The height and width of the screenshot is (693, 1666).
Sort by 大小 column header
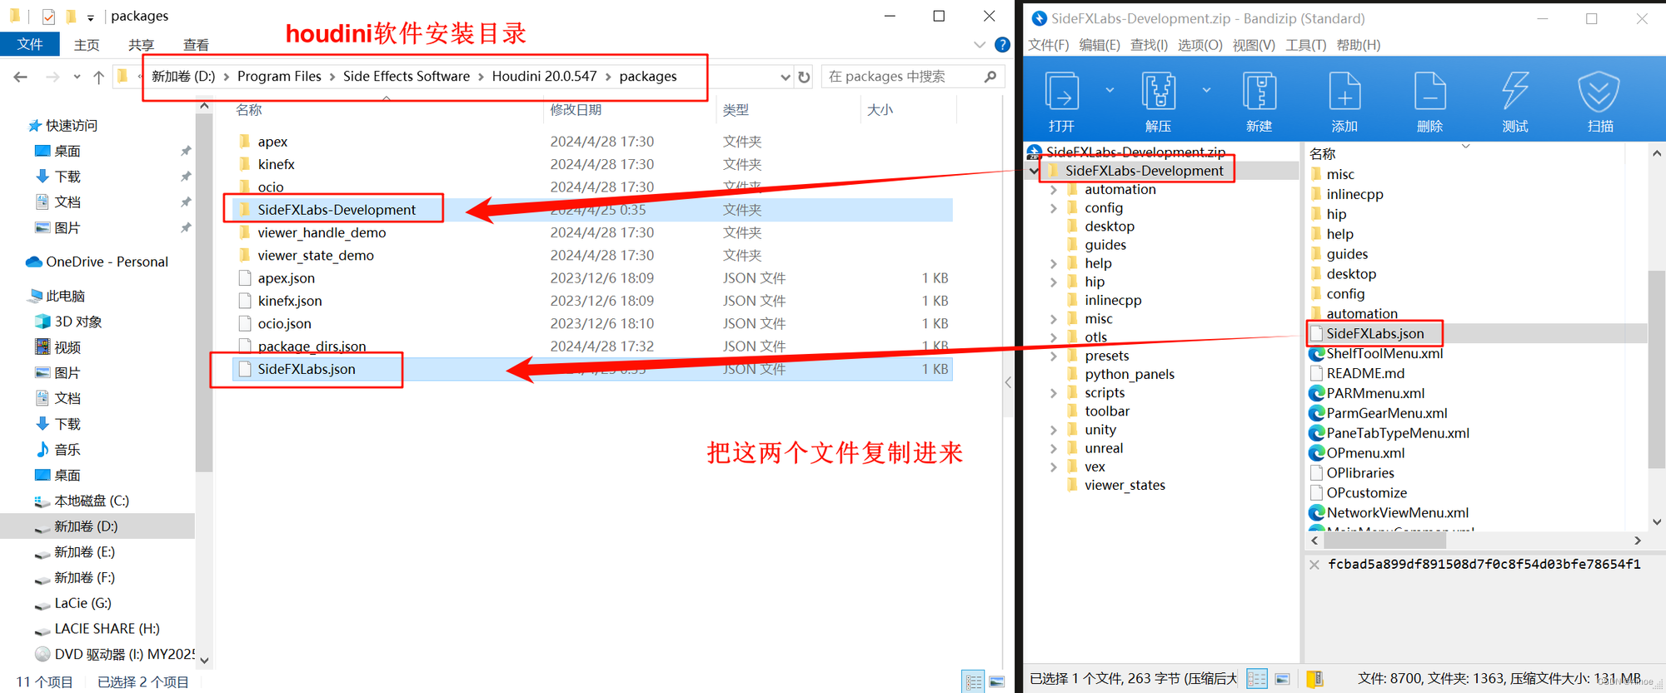pyautogui.click(x=880, y=110)
